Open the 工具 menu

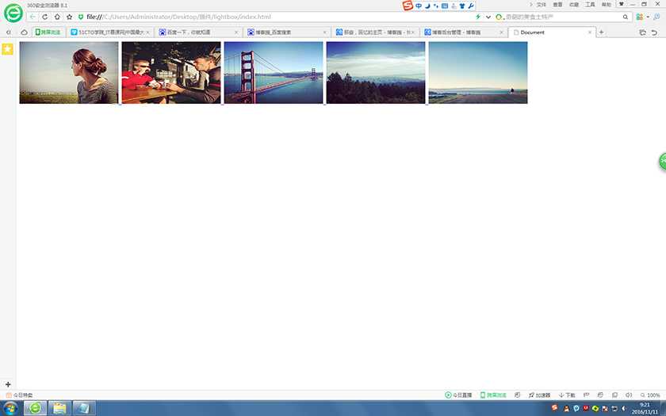pos(590,5)
